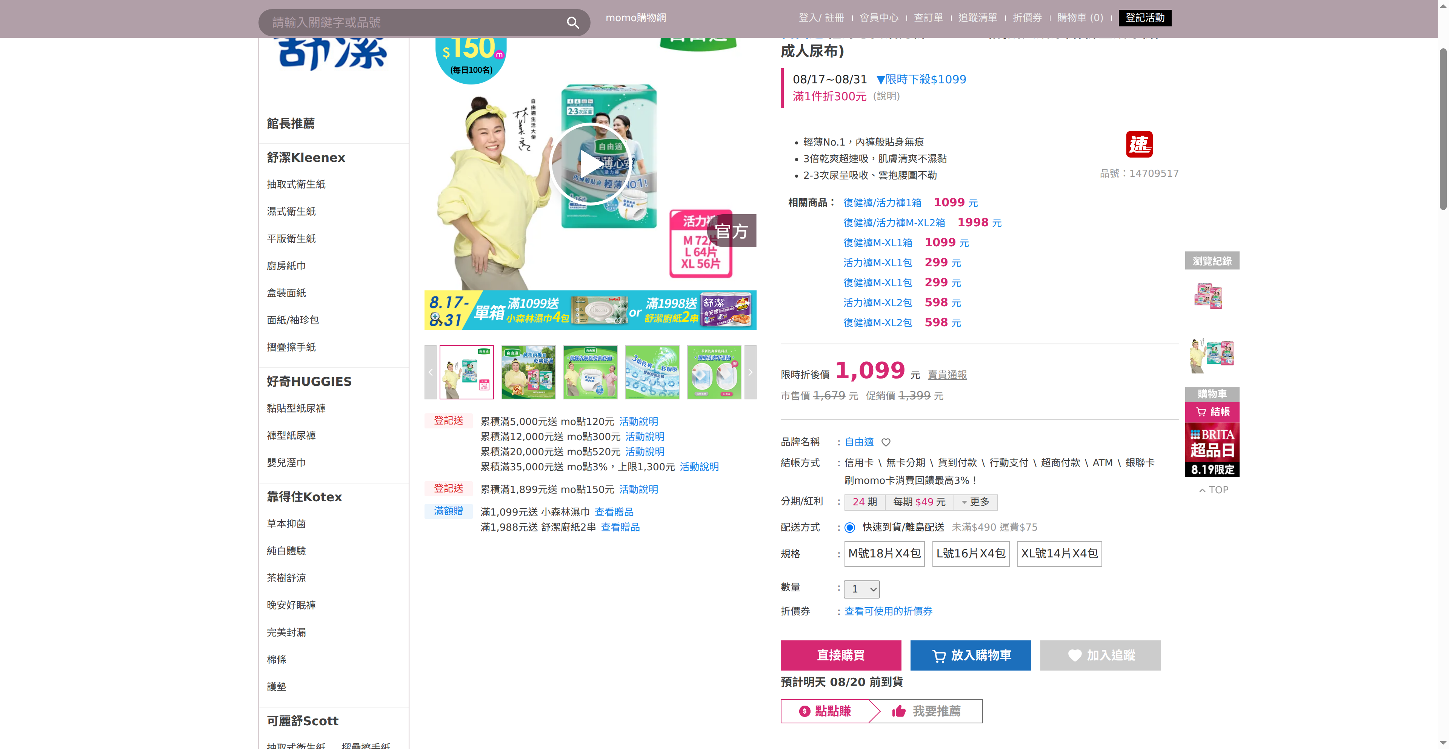This screenshot has height=749, width=1449.
Task: Click the 賣貴通報 link
Action: 947,375
